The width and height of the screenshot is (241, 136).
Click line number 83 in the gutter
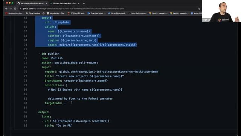coord(25,103)
